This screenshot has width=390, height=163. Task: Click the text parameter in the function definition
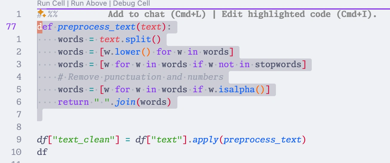point(151,27)
